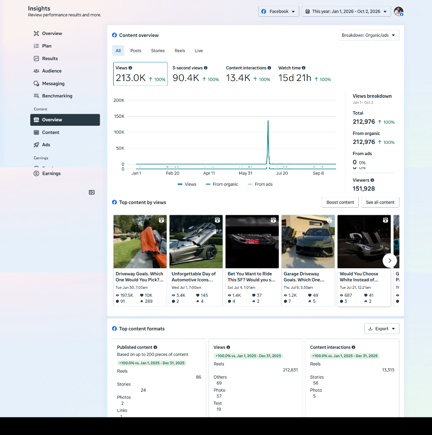Collapse the sidebar with the panel icon
Image resolution: width=432 pixels, height=435 pixels.
(92, 192)
